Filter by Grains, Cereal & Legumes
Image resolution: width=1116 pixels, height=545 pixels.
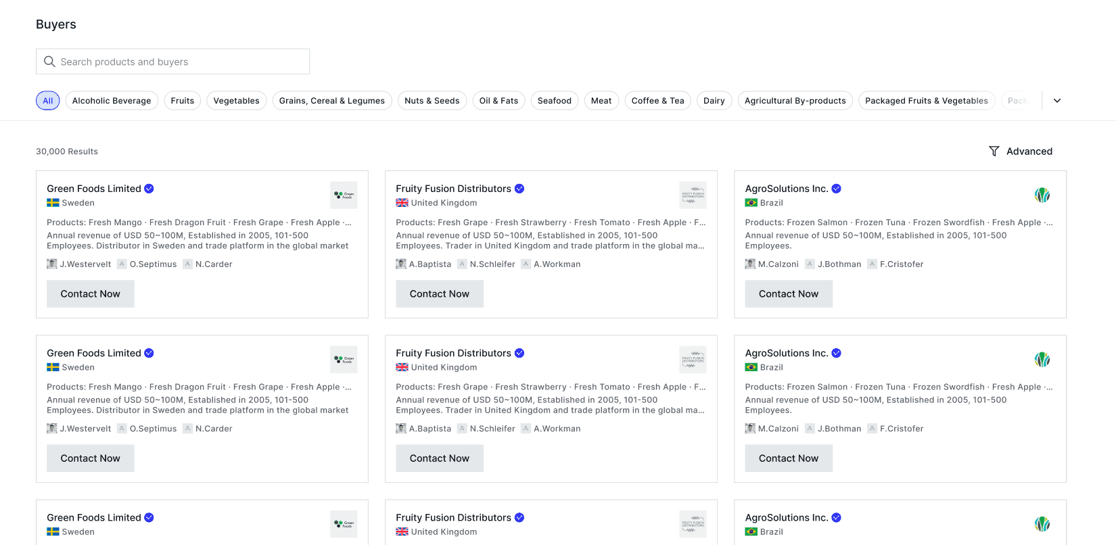pyautogui.click(x=332, y=101)
